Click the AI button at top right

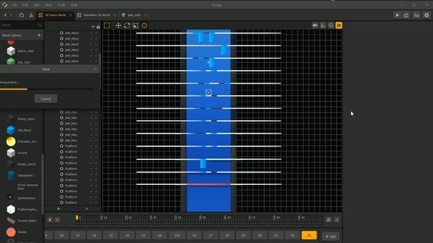(x=417, y=15)
